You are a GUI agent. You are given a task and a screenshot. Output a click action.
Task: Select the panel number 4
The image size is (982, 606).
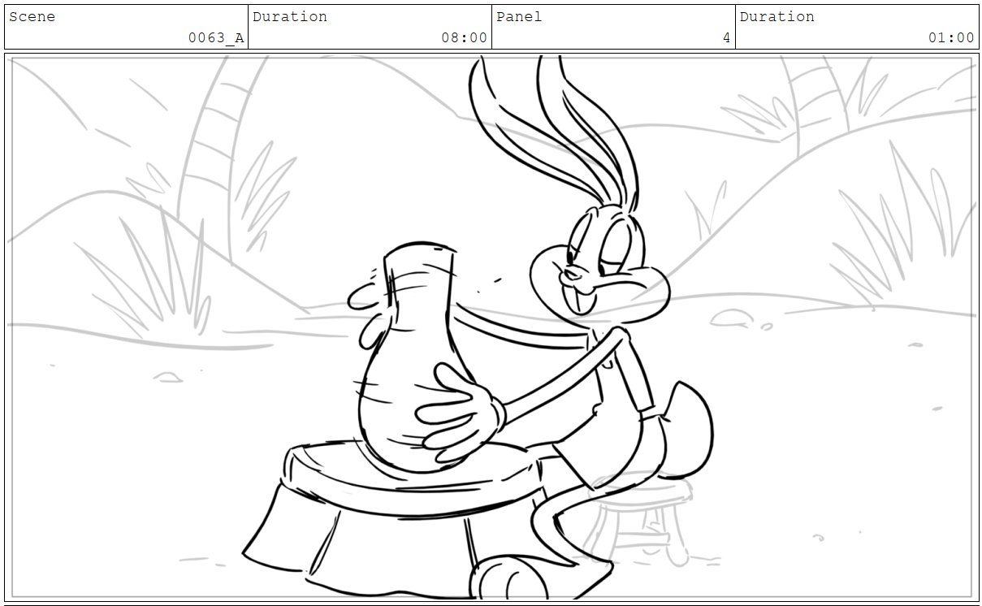click(x=726, y=37)
